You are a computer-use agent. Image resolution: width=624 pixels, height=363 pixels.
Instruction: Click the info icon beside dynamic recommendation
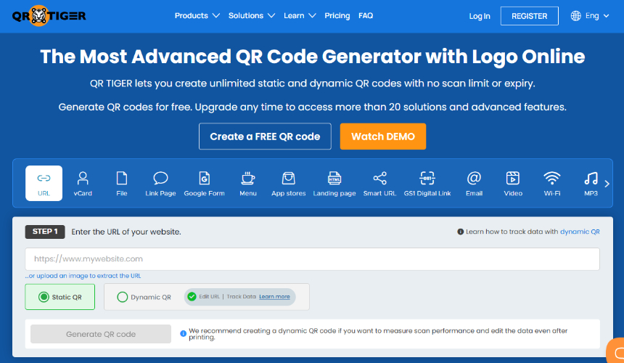click(183, 333)
